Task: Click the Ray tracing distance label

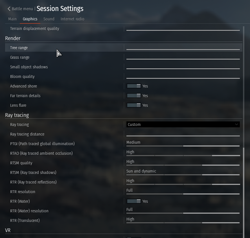Action: [x=27, y=134]
